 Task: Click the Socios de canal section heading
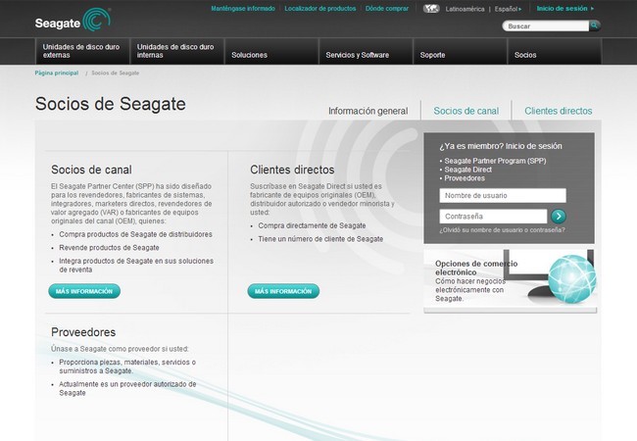pyautogui.click(x=91, y=170)
